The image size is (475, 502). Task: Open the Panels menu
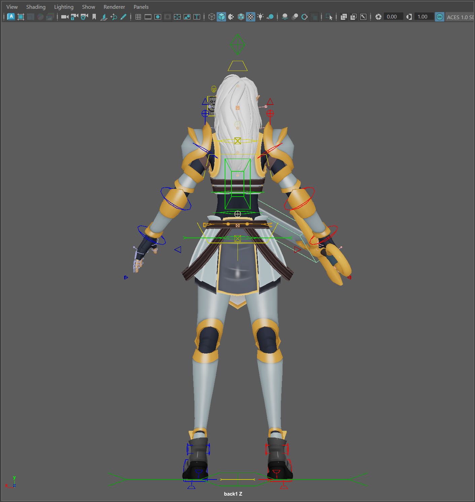tap(141, 7)
